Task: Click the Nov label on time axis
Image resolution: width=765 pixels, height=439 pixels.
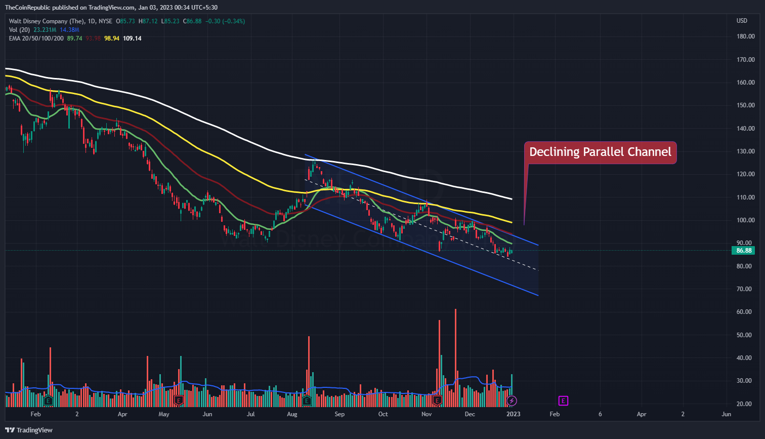Action: coord(427,414)
